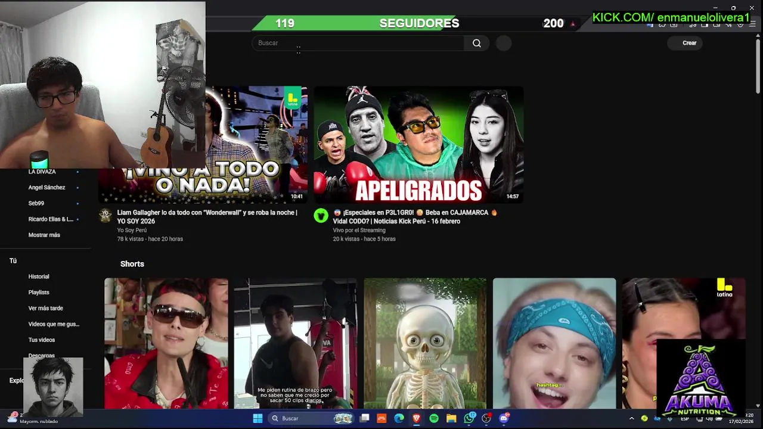This screenshot has width=763, height=429.
Task: Play the blue bandana hashtag Short
Action: pos(554,343)
